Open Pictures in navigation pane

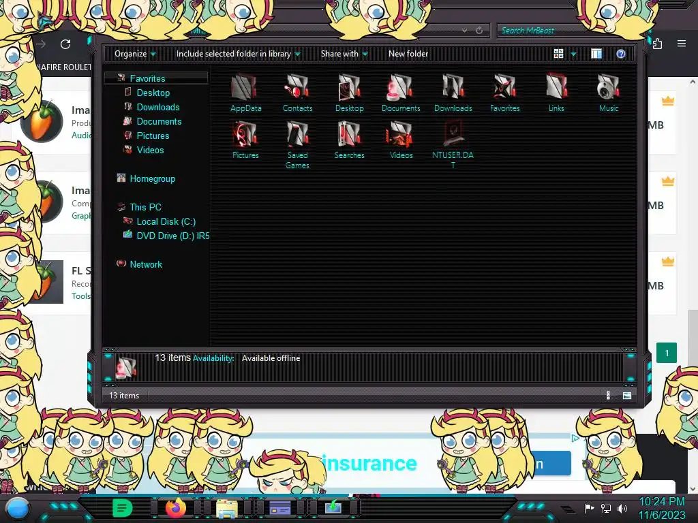[x=153, y=136]
